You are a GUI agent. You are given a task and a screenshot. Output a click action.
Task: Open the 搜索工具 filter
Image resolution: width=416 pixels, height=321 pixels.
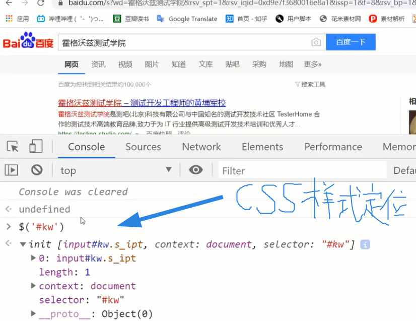click(310, 85)
